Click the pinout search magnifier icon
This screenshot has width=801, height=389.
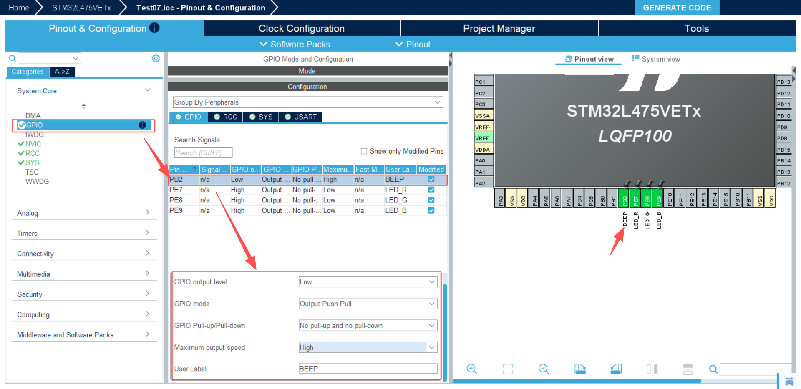tap(713, 369)
